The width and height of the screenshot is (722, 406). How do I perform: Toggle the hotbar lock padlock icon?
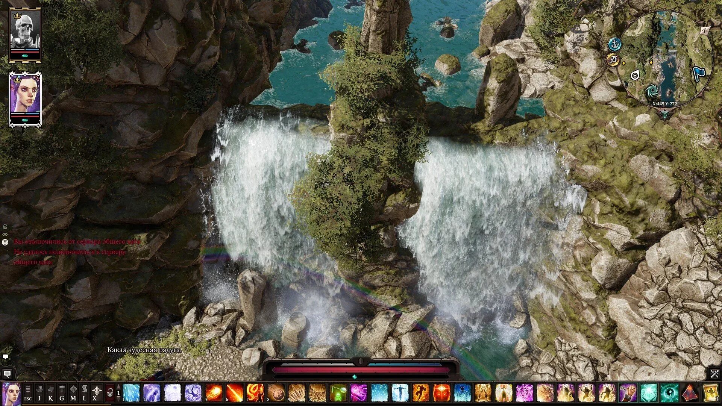pos(110,393)
